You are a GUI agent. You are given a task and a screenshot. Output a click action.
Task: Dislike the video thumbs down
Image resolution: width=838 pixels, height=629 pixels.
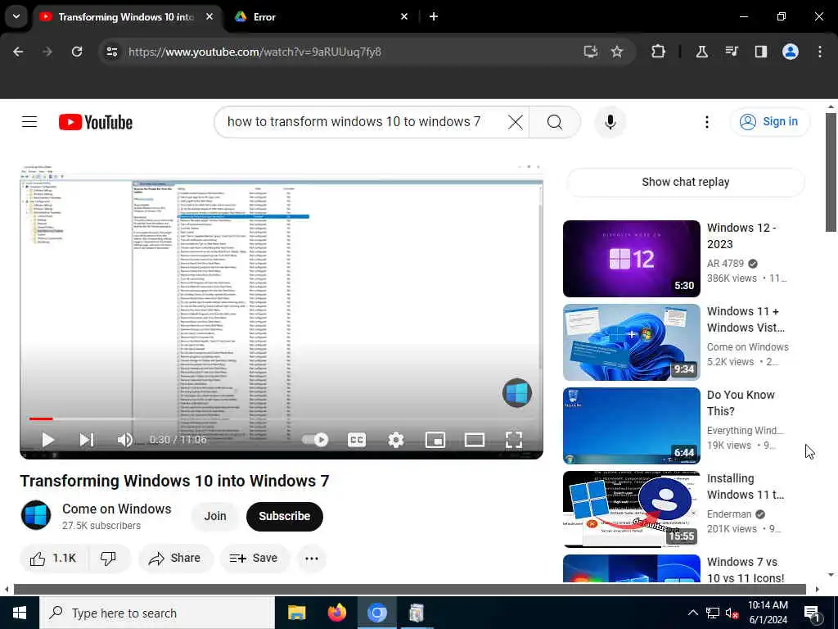click(x=109, y=559)
